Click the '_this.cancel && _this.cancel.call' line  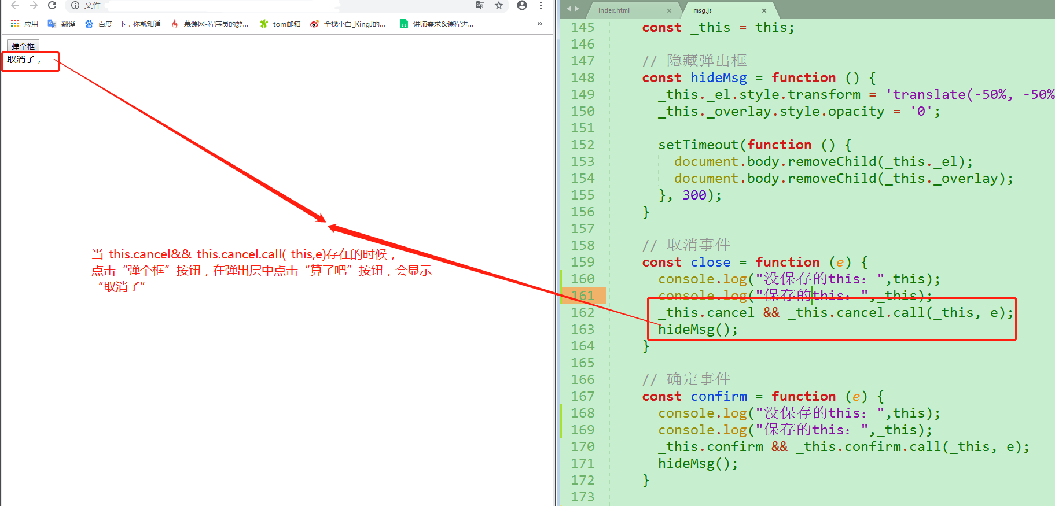(x=836, y=312)
